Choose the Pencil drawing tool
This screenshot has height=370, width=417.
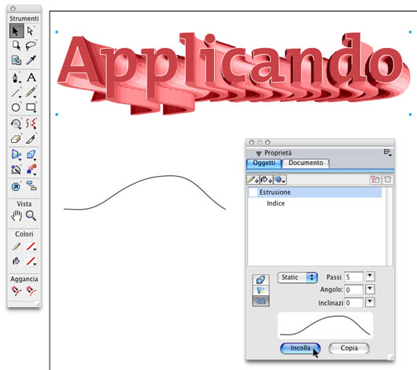[31, 93]
